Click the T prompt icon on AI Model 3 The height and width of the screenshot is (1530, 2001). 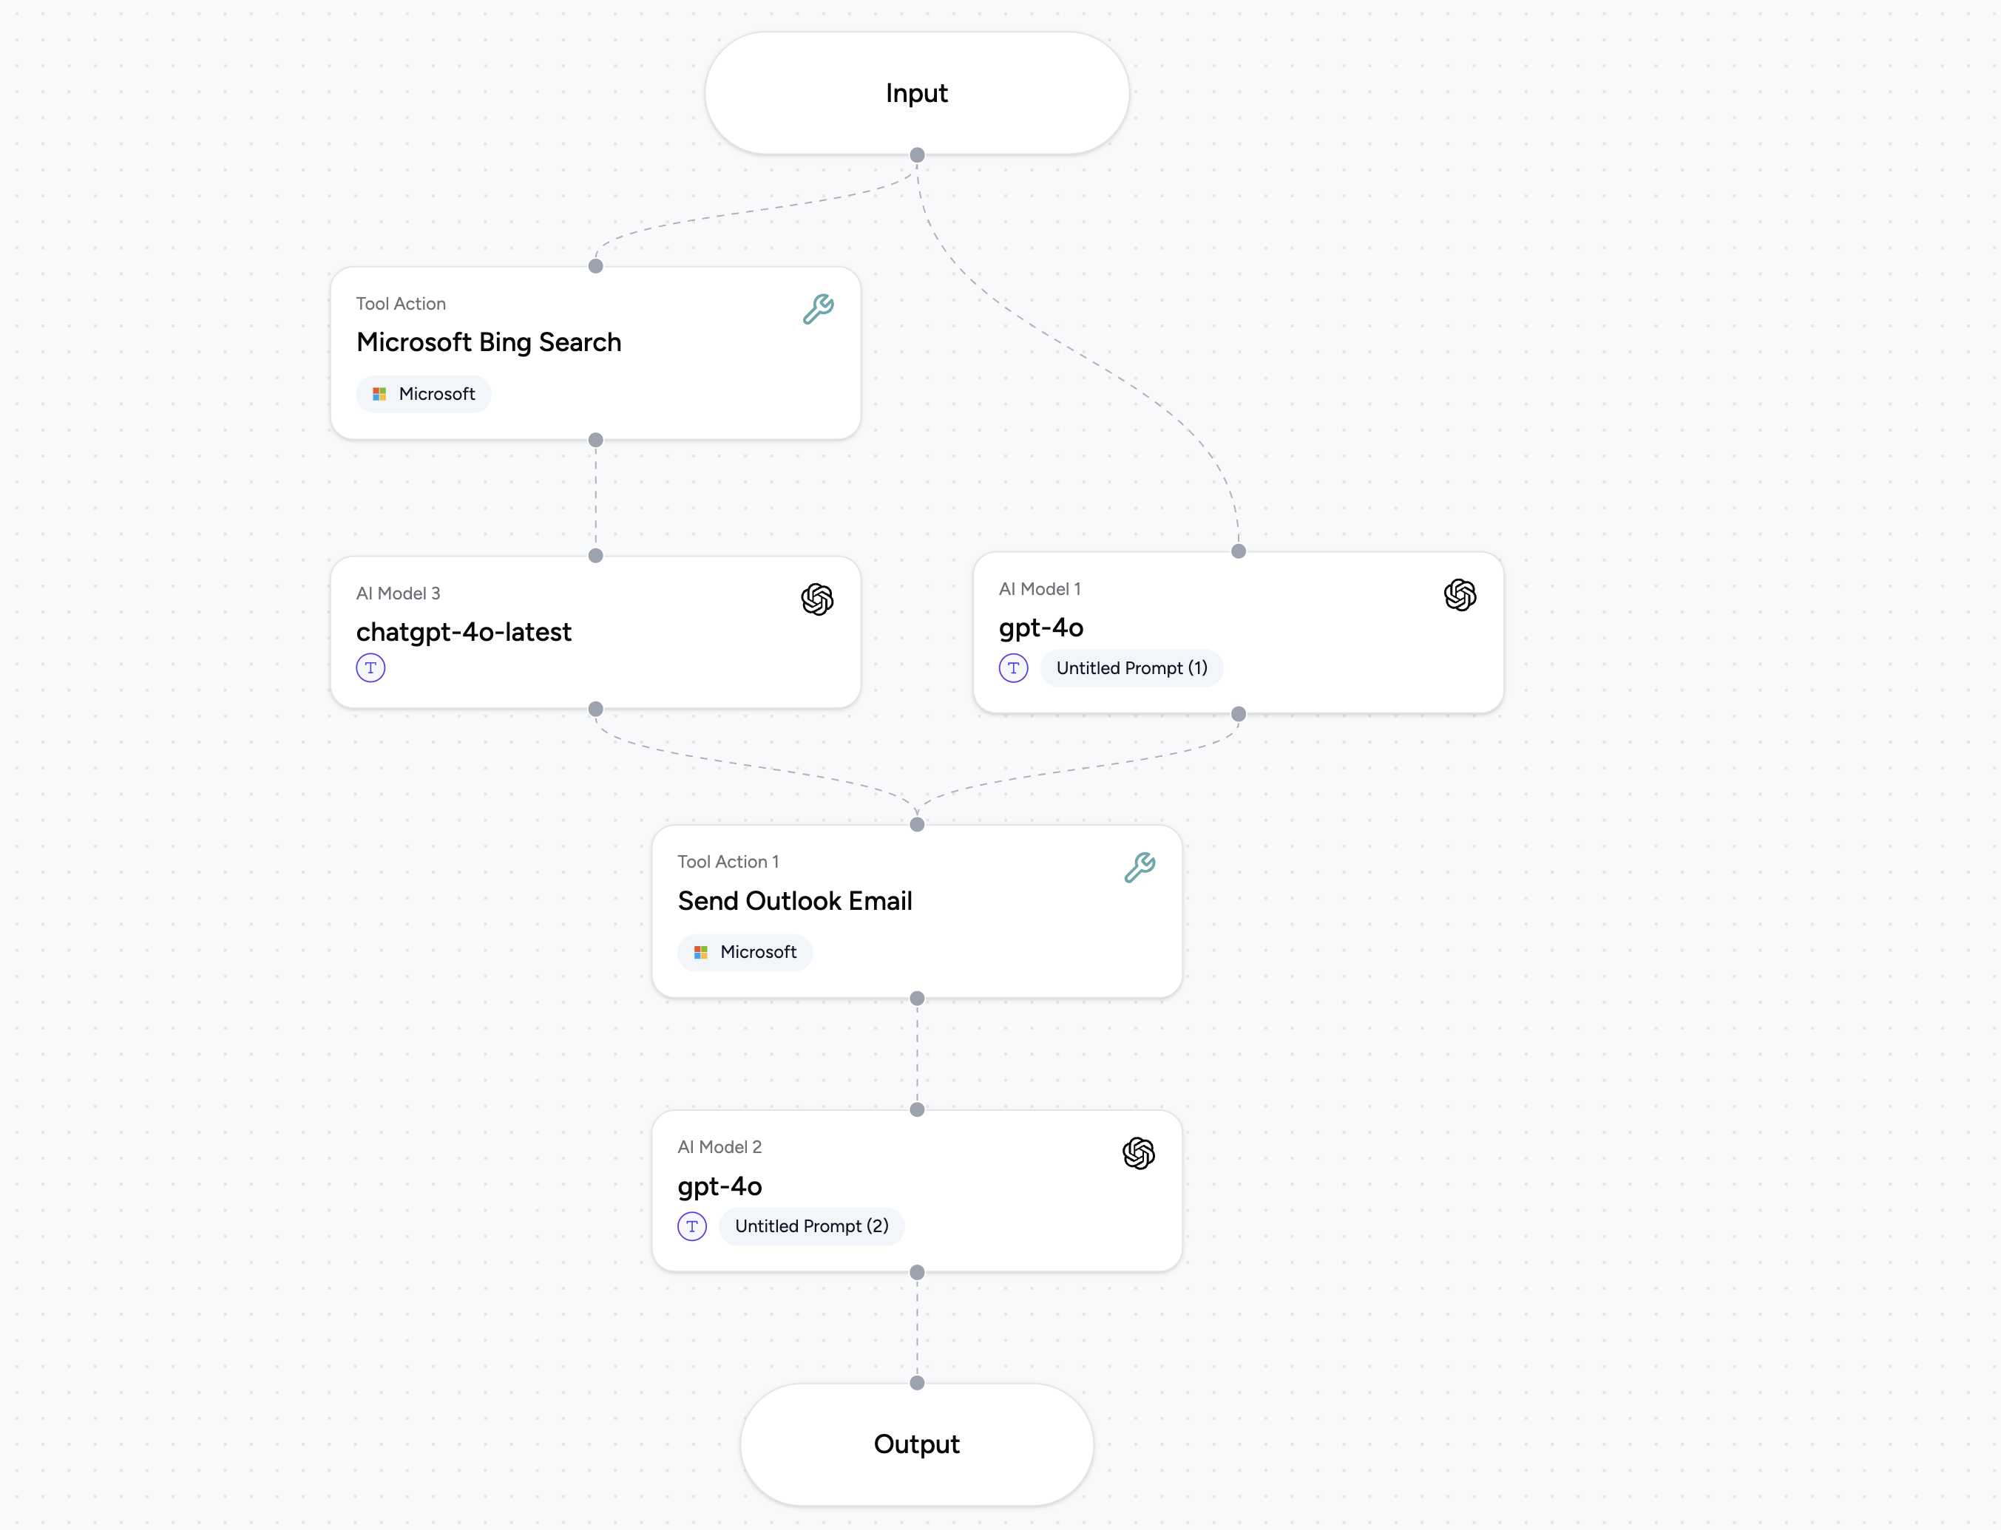point(371,667)
